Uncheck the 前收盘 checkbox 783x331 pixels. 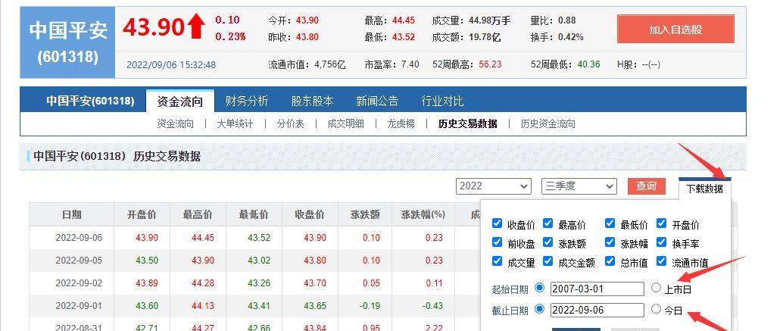click(x=497, y=242)
